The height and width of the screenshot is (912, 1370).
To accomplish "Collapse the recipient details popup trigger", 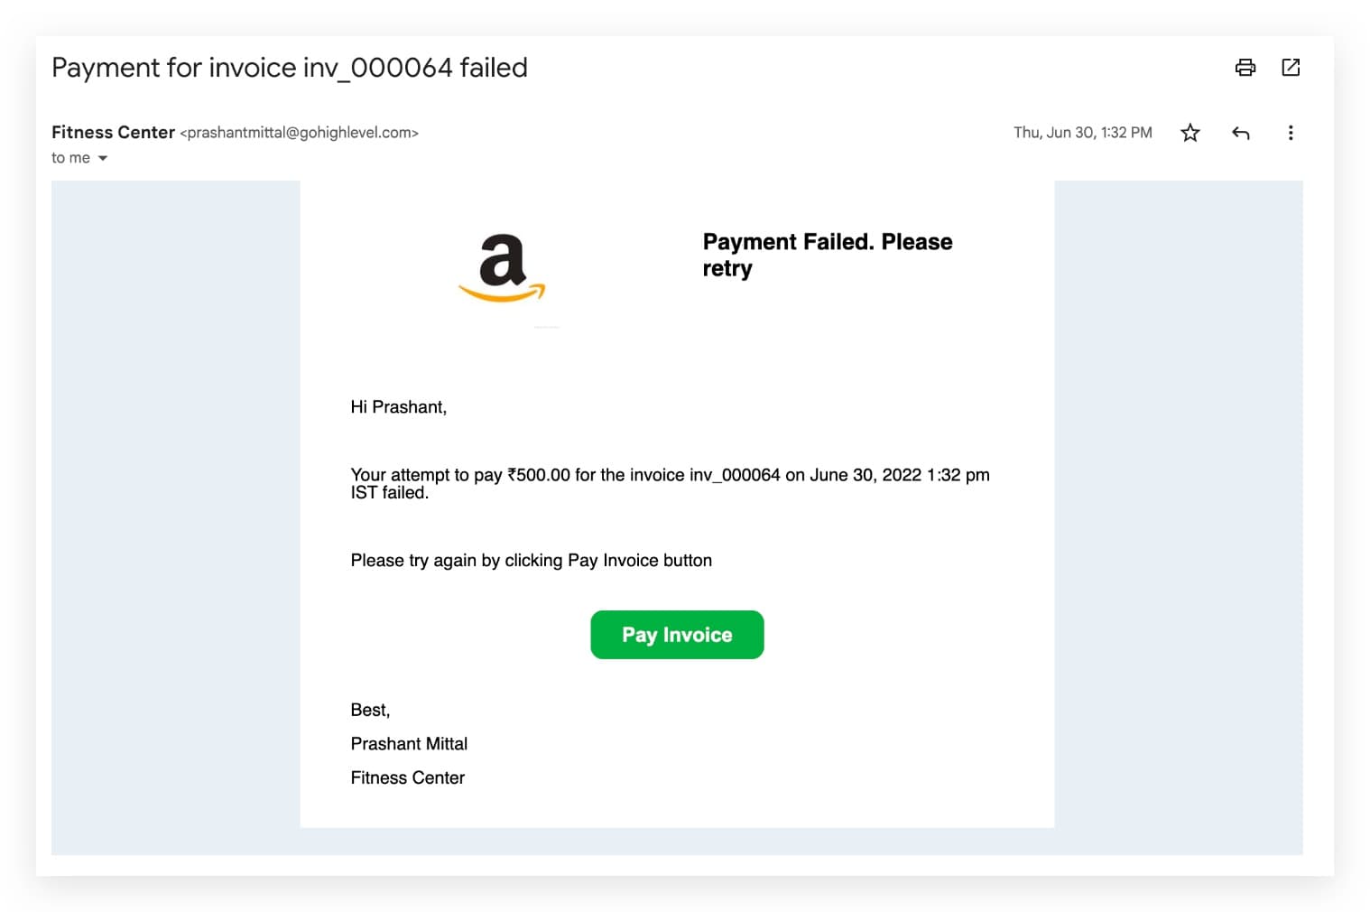I will pos(102,157).
